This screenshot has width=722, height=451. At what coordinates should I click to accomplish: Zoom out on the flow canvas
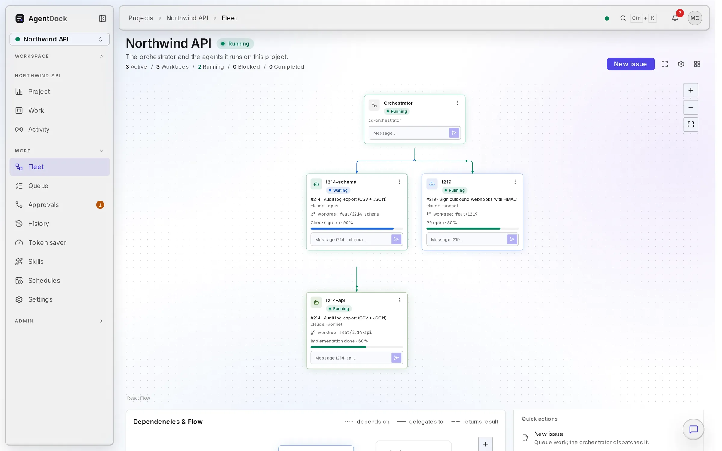[691, 107]
